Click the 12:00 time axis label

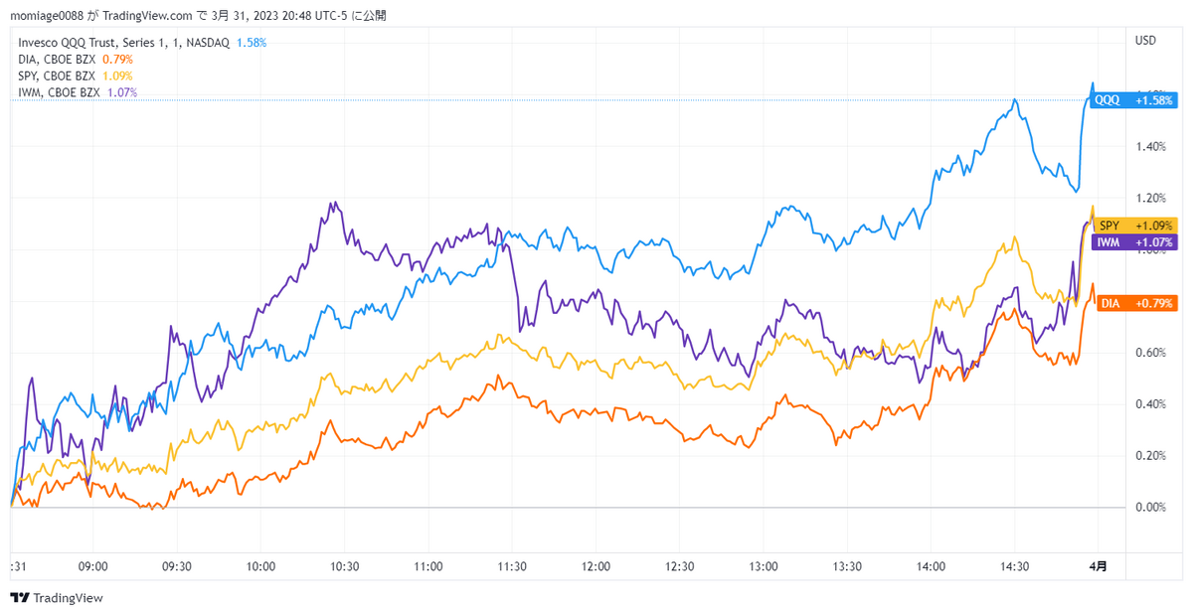pos(596,565)
